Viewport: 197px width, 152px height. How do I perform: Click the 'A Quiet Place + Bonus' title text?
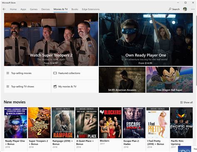(x=85, y=142)
